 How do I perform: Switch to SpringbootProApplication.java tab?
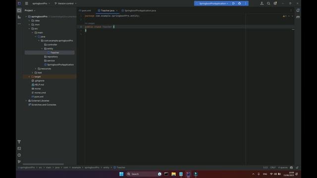click(x=139, y=10)
